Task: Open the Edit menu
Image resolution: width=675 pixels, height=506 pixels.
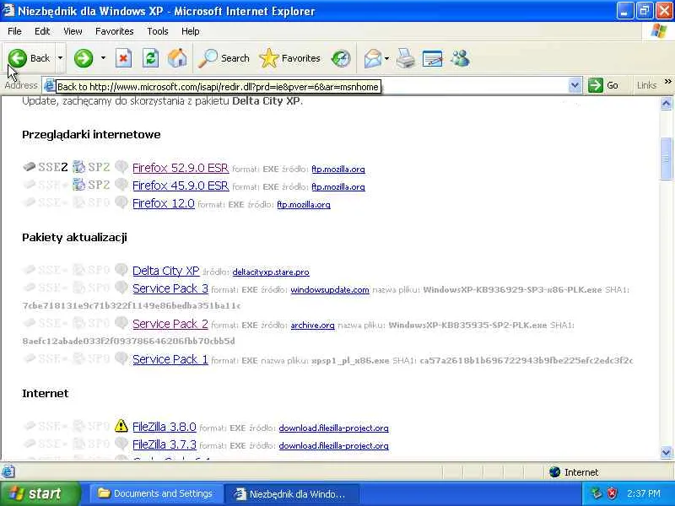Action: tap(42, 31)
